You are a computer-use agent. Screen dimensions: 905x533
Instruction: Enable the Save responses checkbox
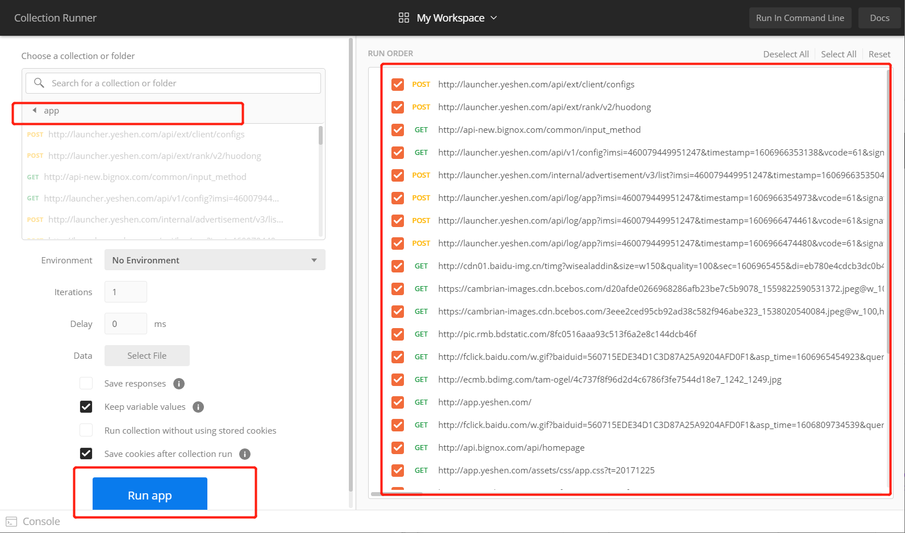[86, 383]
